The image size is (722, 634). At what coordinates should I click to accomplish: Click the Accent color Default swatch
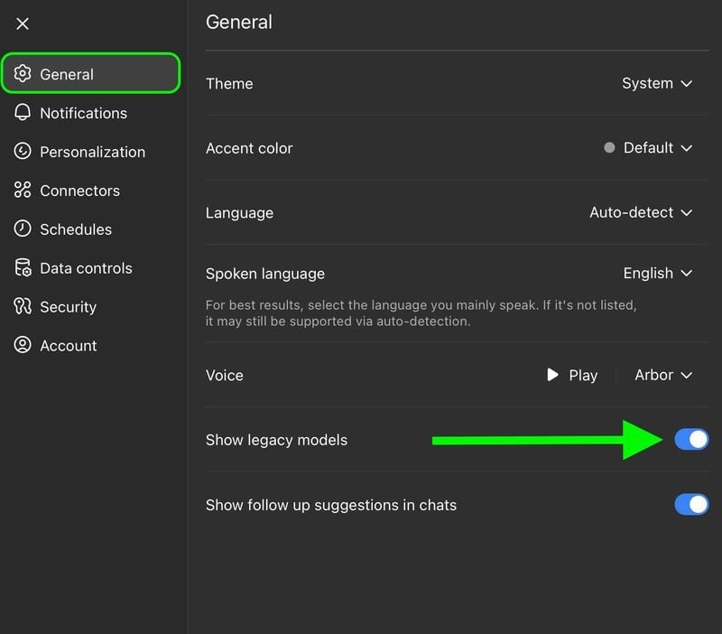pos(609,148)
